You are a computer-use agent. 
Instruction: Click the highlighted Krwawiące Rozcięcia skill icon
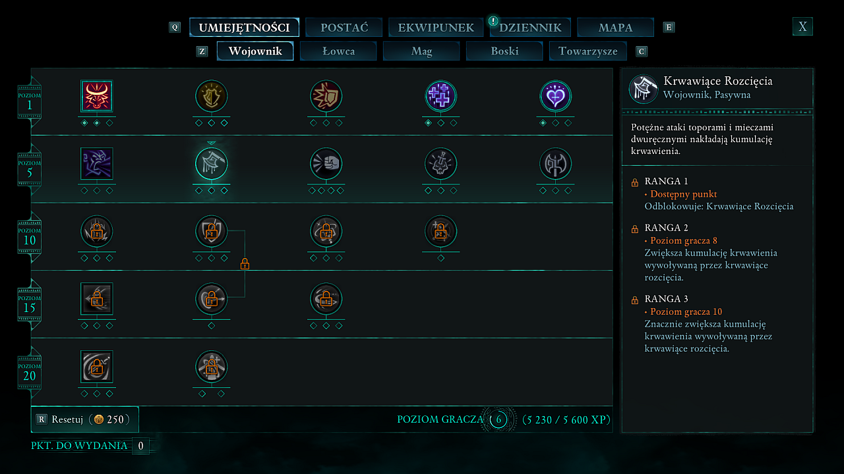pyautogui.click(x=212, y=164)
